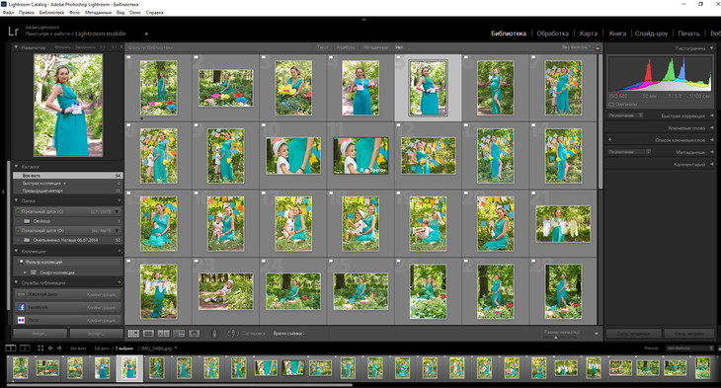Select the selected grid photo in teal dress

[x=428, y=88]
